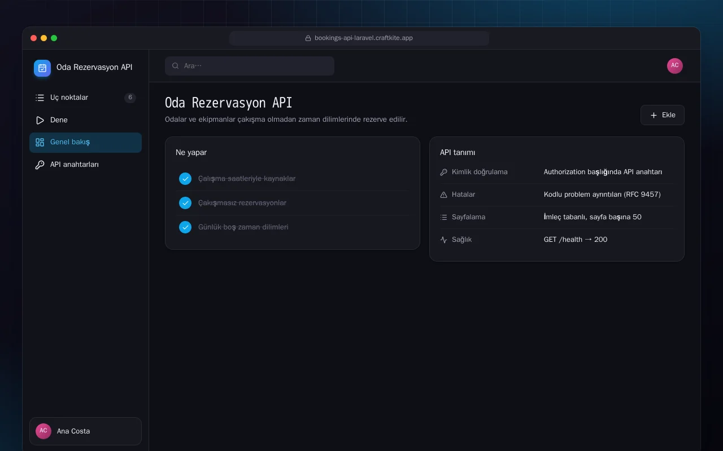Click the API anahtarları key icon
The height and width of the screenshot is (451, 723).
click(40, 165)
